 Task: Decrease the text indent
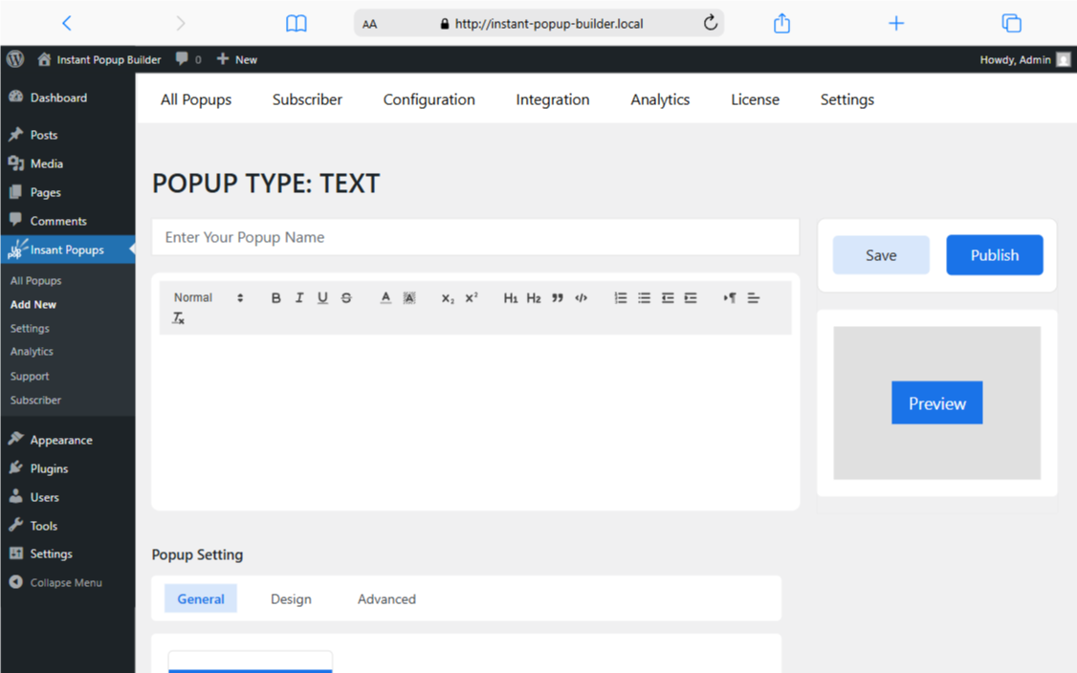point(668,298)
